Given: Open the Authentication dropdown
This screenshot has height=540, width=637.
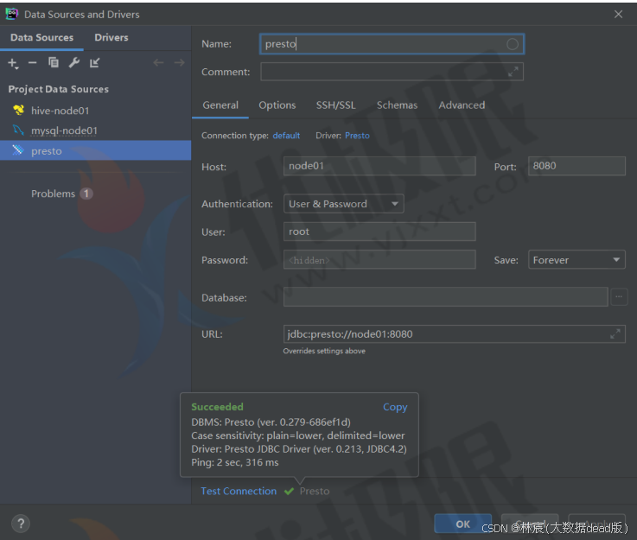Looking at the screenshot, I should click(x=344, y=204).
